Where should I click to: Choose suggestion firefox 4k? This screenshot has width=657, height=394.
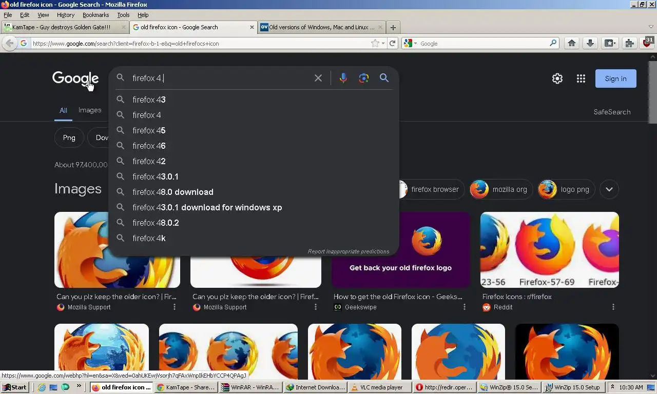254,238
